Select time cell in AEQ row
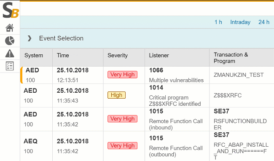Image resolution: width=274 pixels, height=161 pixels. [x=78, y=146]
